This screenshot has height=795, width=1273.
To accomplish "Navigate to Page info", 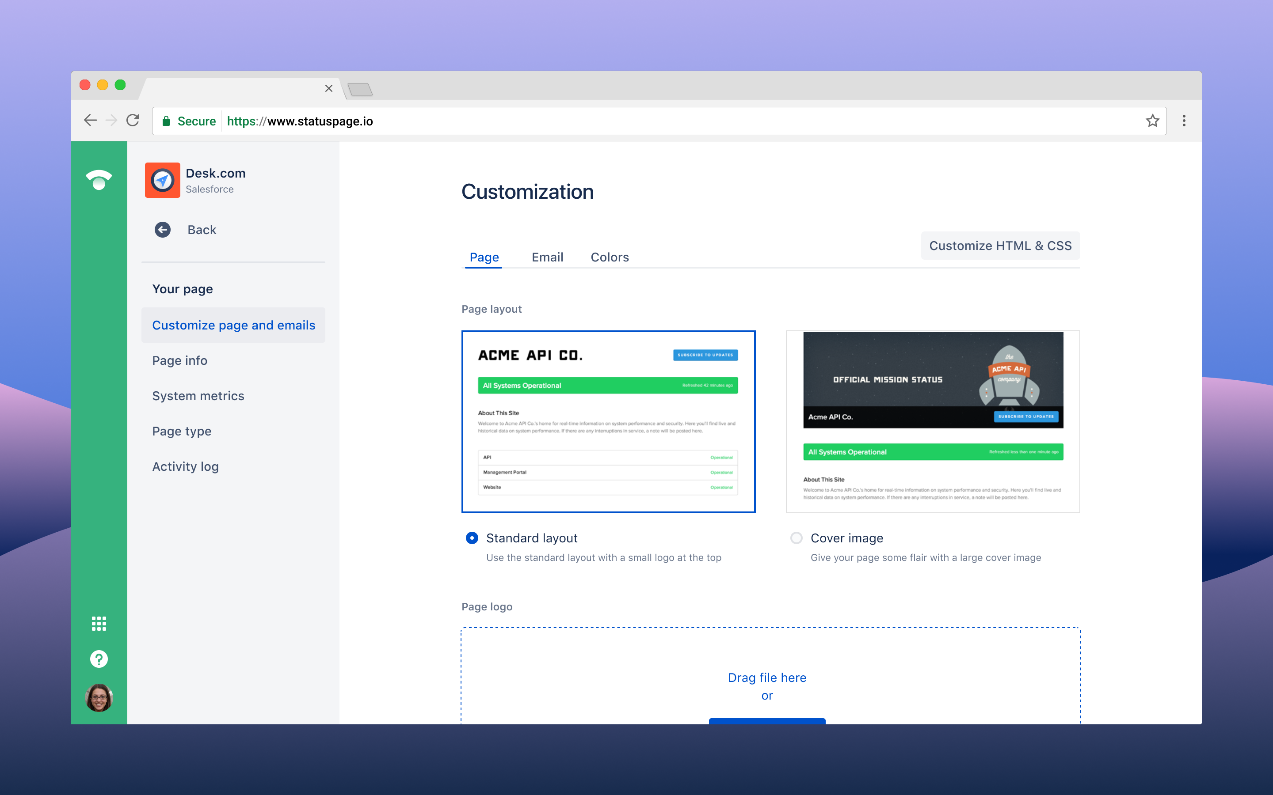I will coord(179,360).
